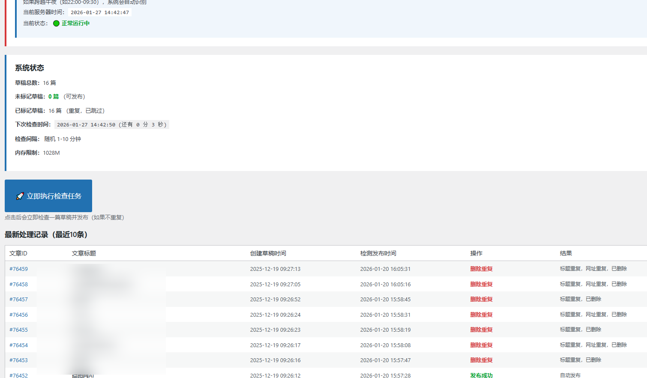Open article link #76452
Image resolution: width=647 pixels, height=378 pixels.
click(18, 375)
